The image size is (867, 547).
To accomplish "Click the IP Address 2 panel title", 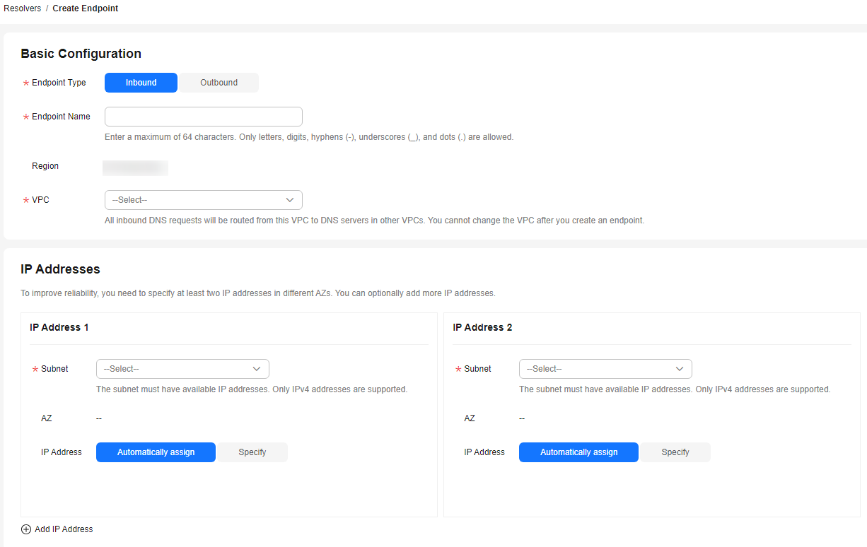I will (x=482, y=328).
